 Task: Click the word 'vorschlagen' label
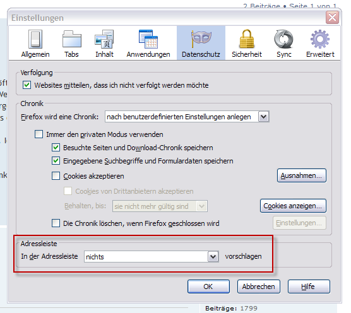click(x=243, y=256)
